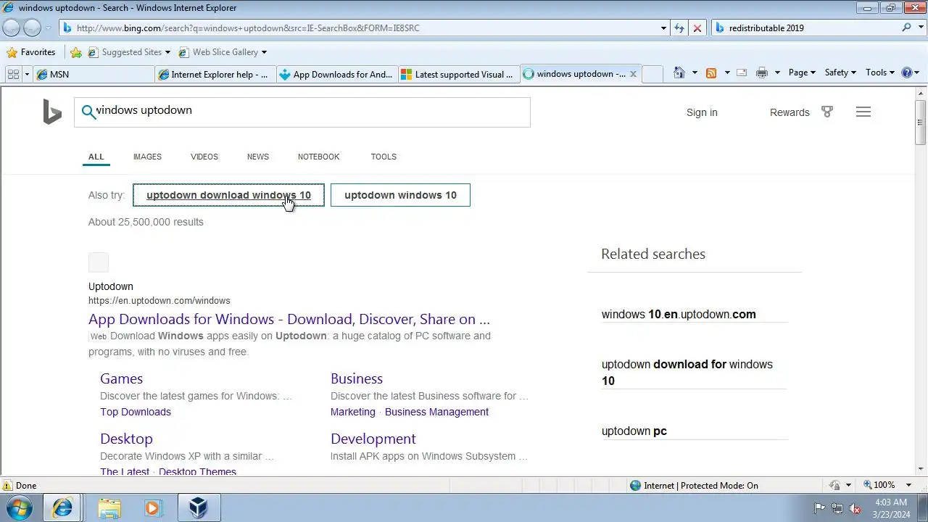This screenshot has width=928, height=522.
Task: Refresh the page with the refresh icon
Action: point(679,28)
